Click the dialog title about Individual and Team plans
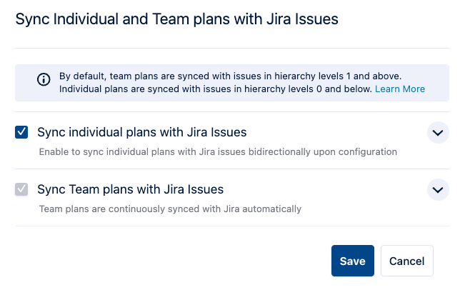This screenshot has height=290, width=465. (x=176, y=20)
